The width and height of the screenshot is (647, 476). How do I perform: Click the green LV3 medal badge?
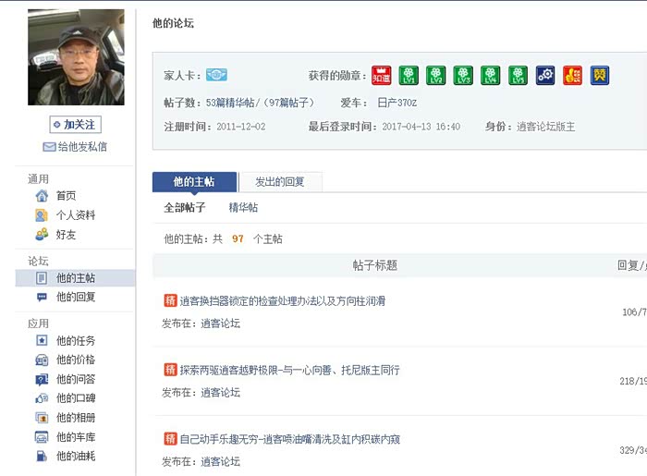click(463, 76)
